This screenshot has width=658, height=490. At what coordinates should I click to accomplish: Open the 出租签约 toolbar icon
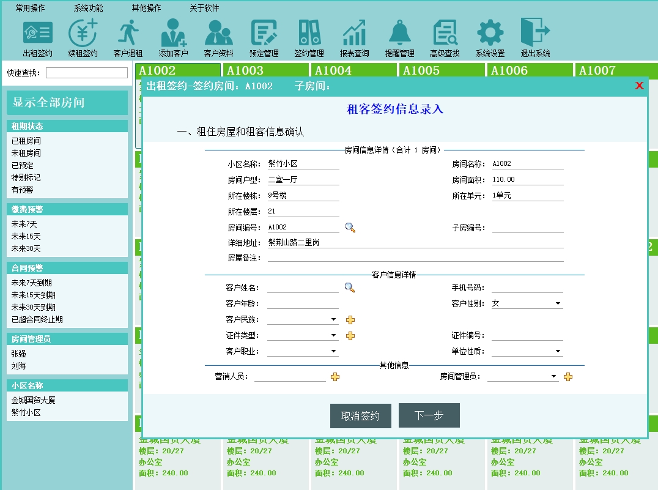pyautogui.click(x=37, y=38)
